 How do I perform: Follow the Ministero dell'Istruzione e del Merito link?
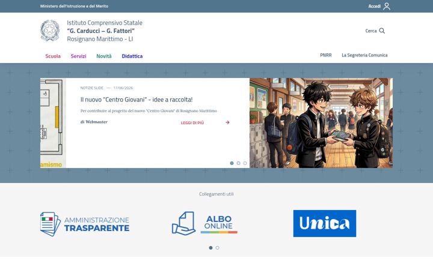coord(74,6)
